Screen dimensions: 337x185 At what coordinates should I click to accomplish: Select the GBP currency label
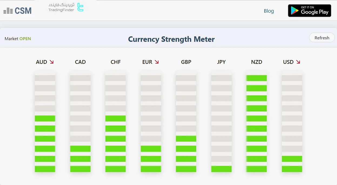pos(186,62)
